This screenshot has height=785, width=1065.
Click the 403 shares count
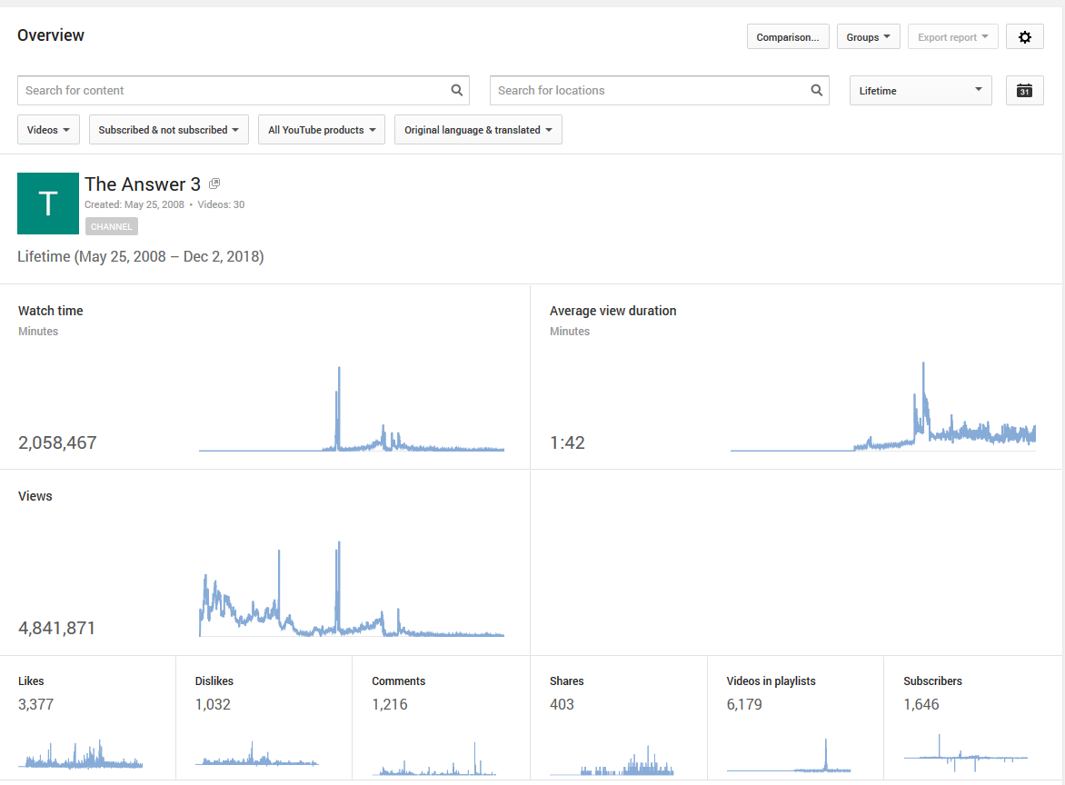pos(562,704)
